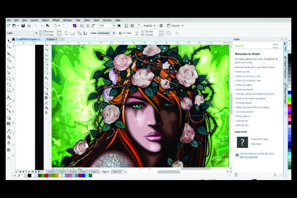
Task: Click the CorelDRAW help link
Action: [x=259, y=139]
